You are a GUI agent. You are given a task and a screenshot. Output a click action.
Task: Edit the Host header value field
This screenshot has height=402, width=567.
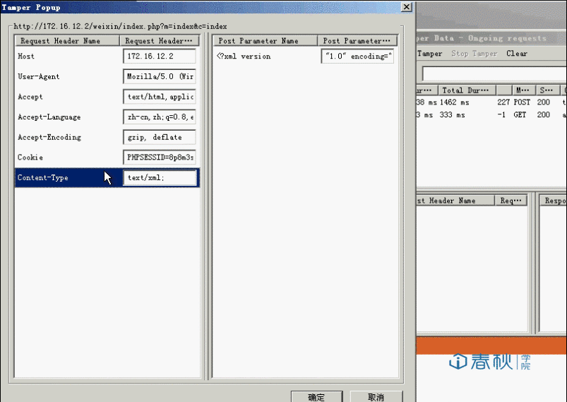160,57
